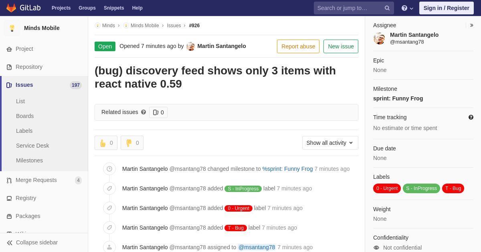
Task: Click the Repository file icon in sidebar
Action: (x=9, y=67)
